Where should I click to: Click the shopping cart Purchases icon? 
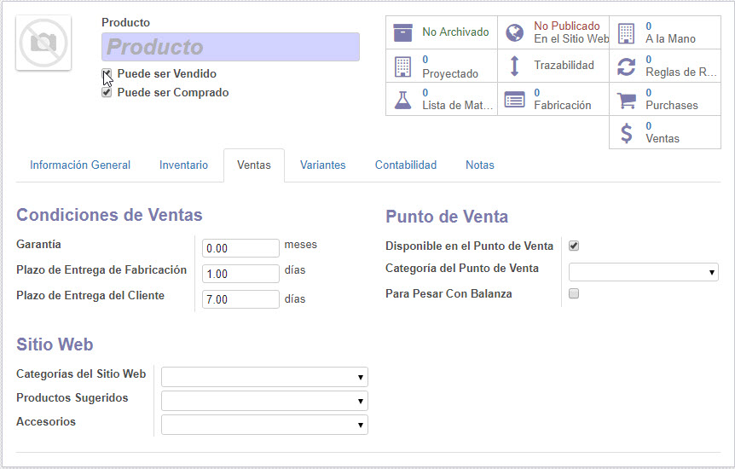pyautogui.click(x=626, y=99)
